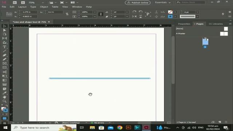Click the fill swatch in control panel
The height and width of the screenshot is (131, 233).
170,12
